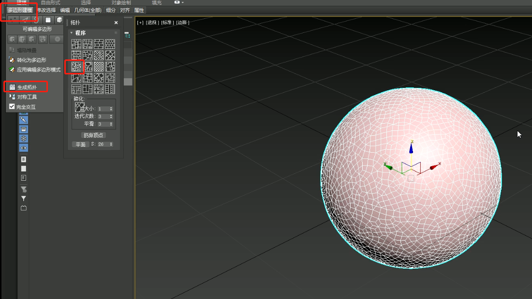The image size is (532, 299).
Task: Select Polygon sub-object level square icon
Action: click(48, 20)
